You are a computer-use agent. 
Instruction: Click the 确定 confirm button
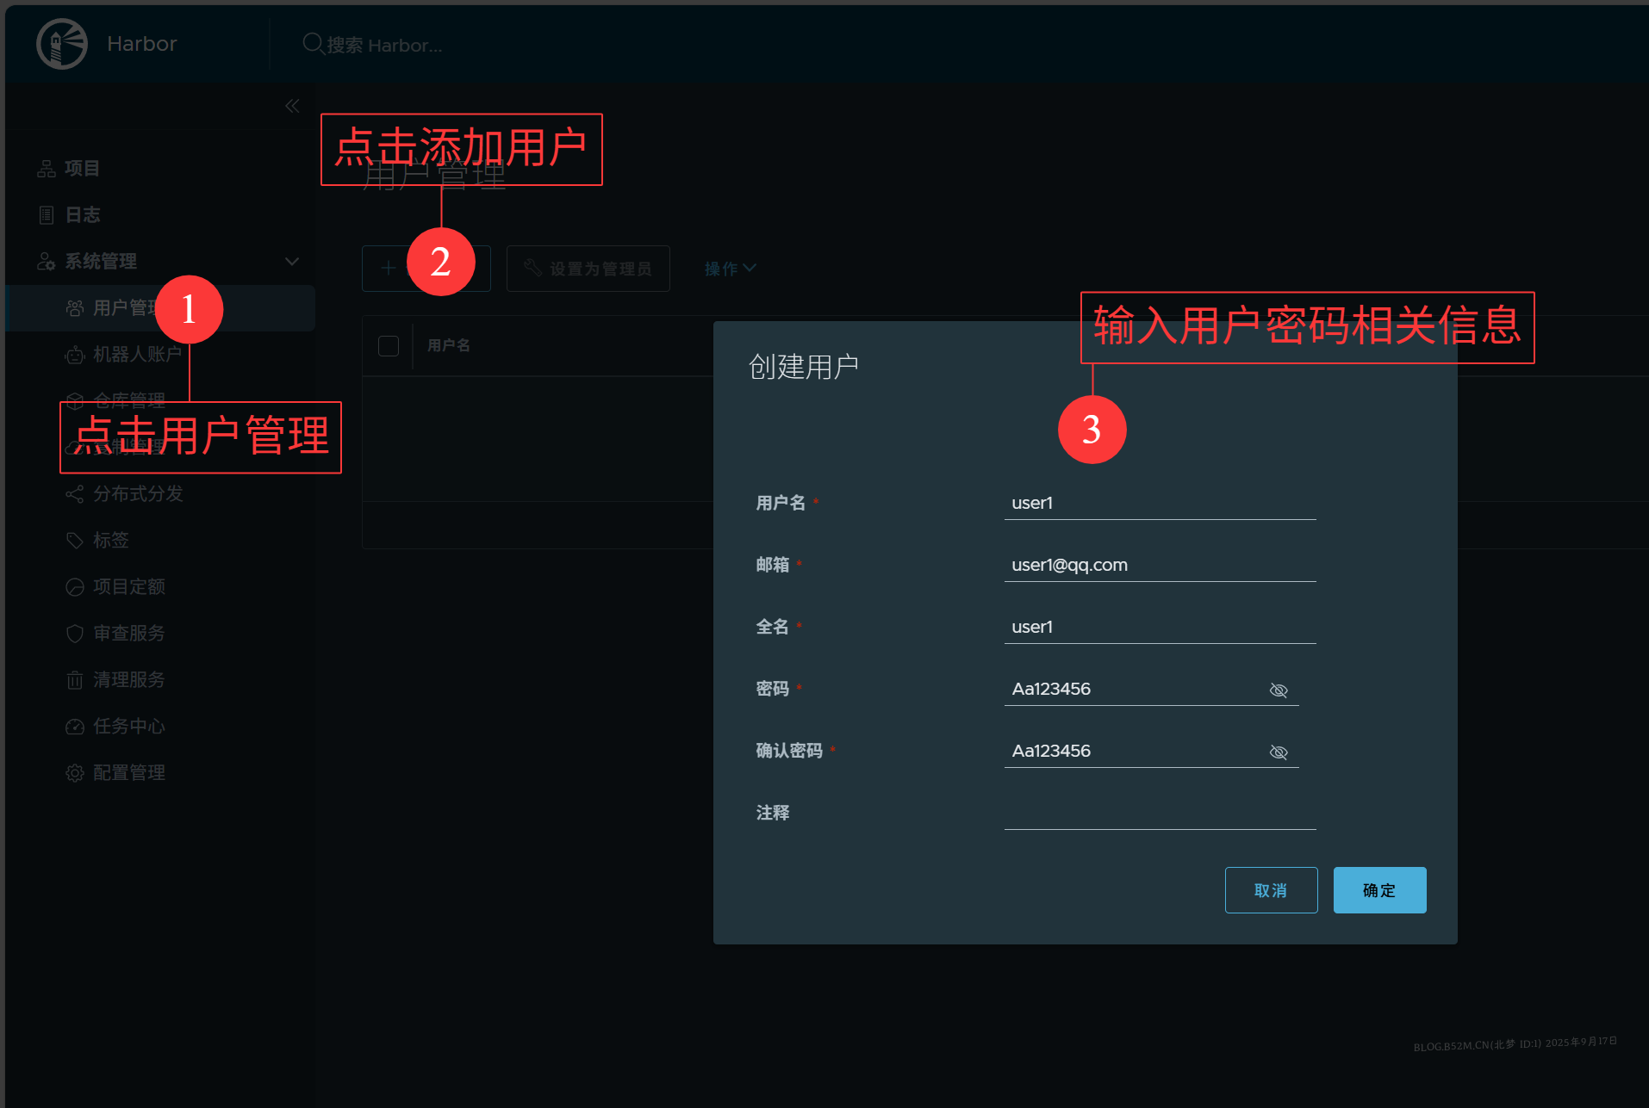(x=1378, y=889)
